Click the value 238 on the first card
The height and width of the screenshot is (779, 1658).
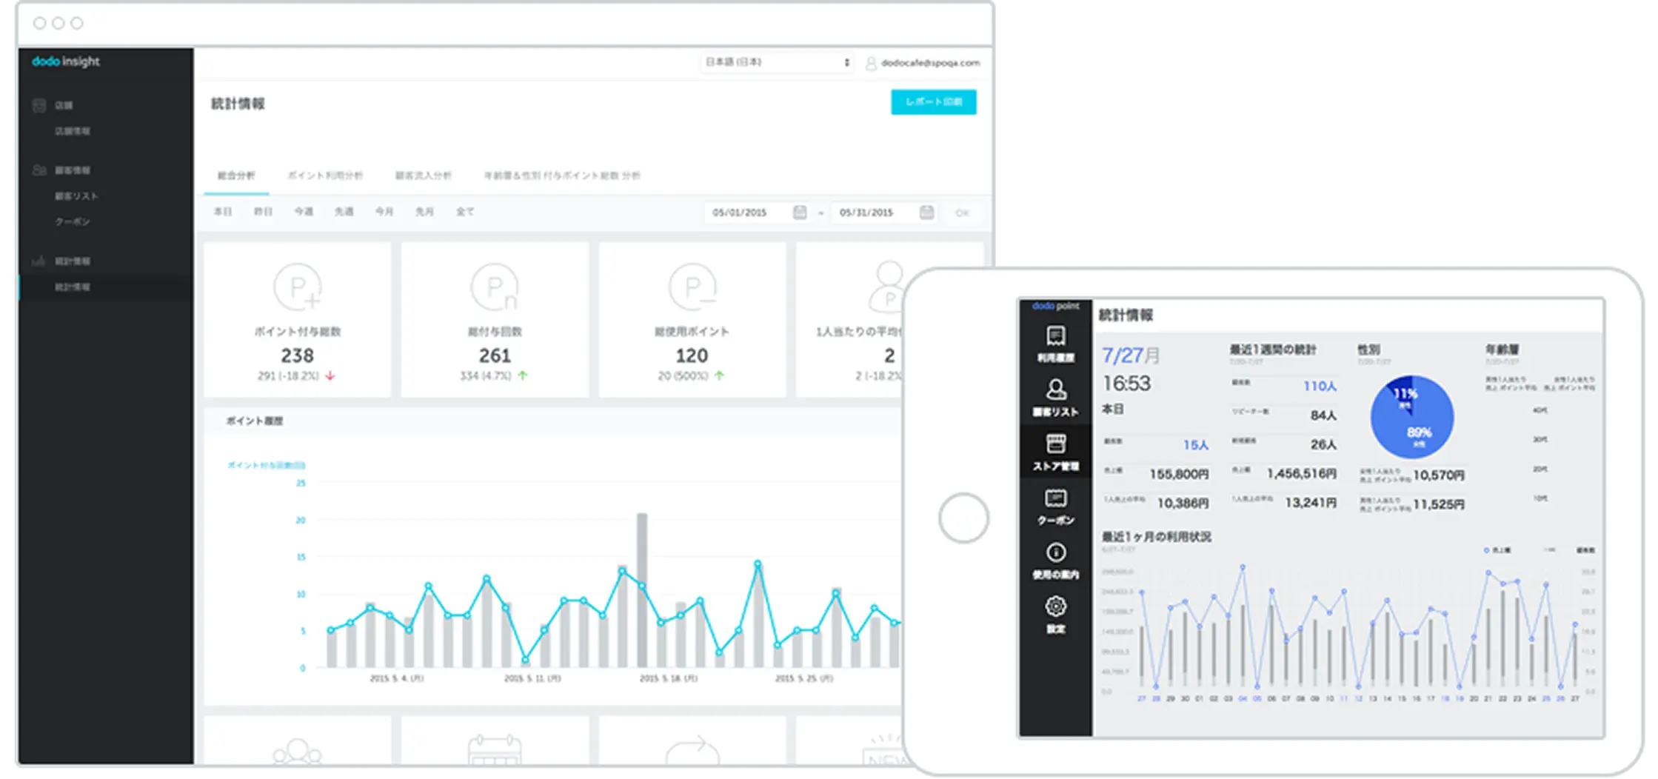click(x=298, y=356)
